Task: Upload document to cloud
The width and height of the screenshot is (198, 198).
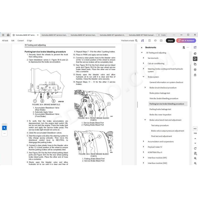Action: pos(155,40)
